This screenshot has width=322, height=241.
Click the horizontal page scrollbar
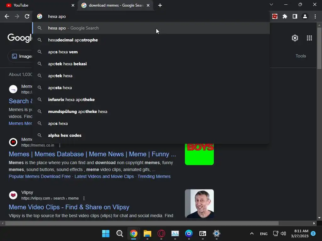[x=142, y=223]
